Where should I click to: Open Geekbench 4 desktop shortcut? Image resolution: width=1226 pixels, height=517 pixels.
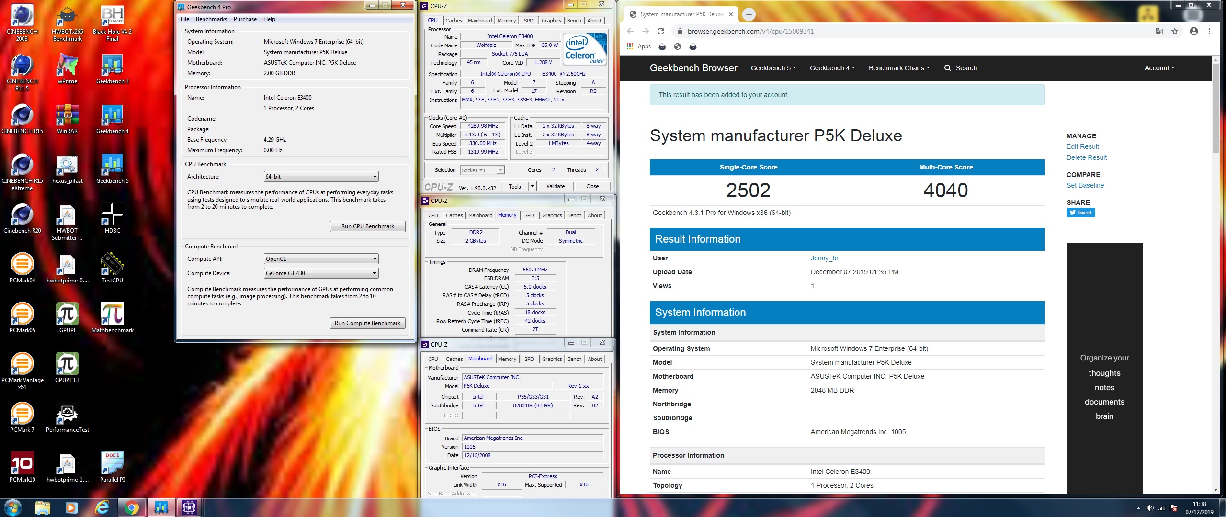coord(112,119)
